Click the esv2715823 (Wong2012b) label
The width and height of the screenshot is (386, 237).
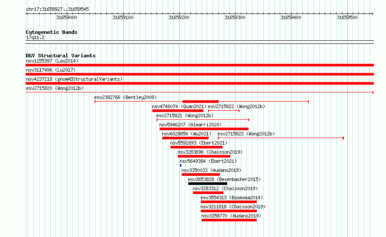[x=246, y=134]
